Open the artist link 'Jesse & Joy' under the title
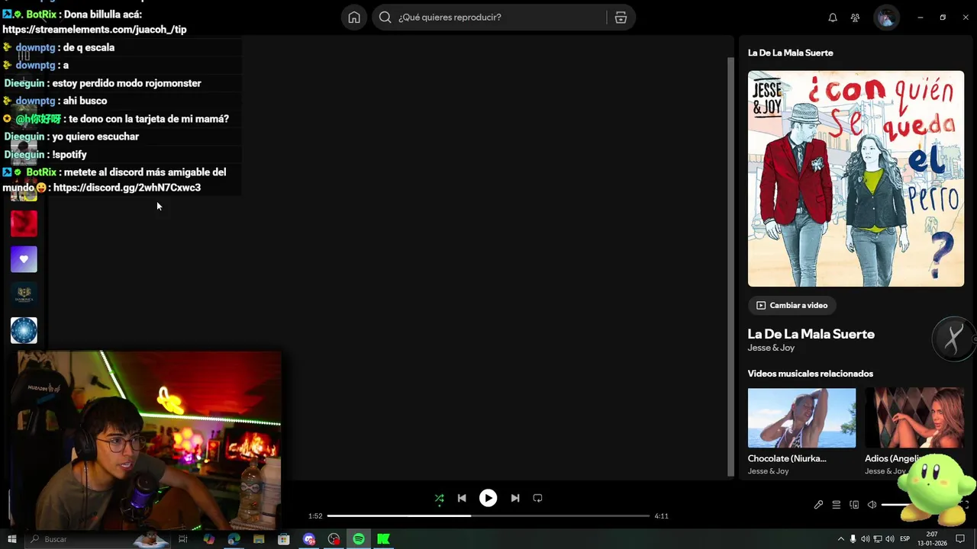The height and width of the screenshot is (549, 977). click(x=771, y=348)
